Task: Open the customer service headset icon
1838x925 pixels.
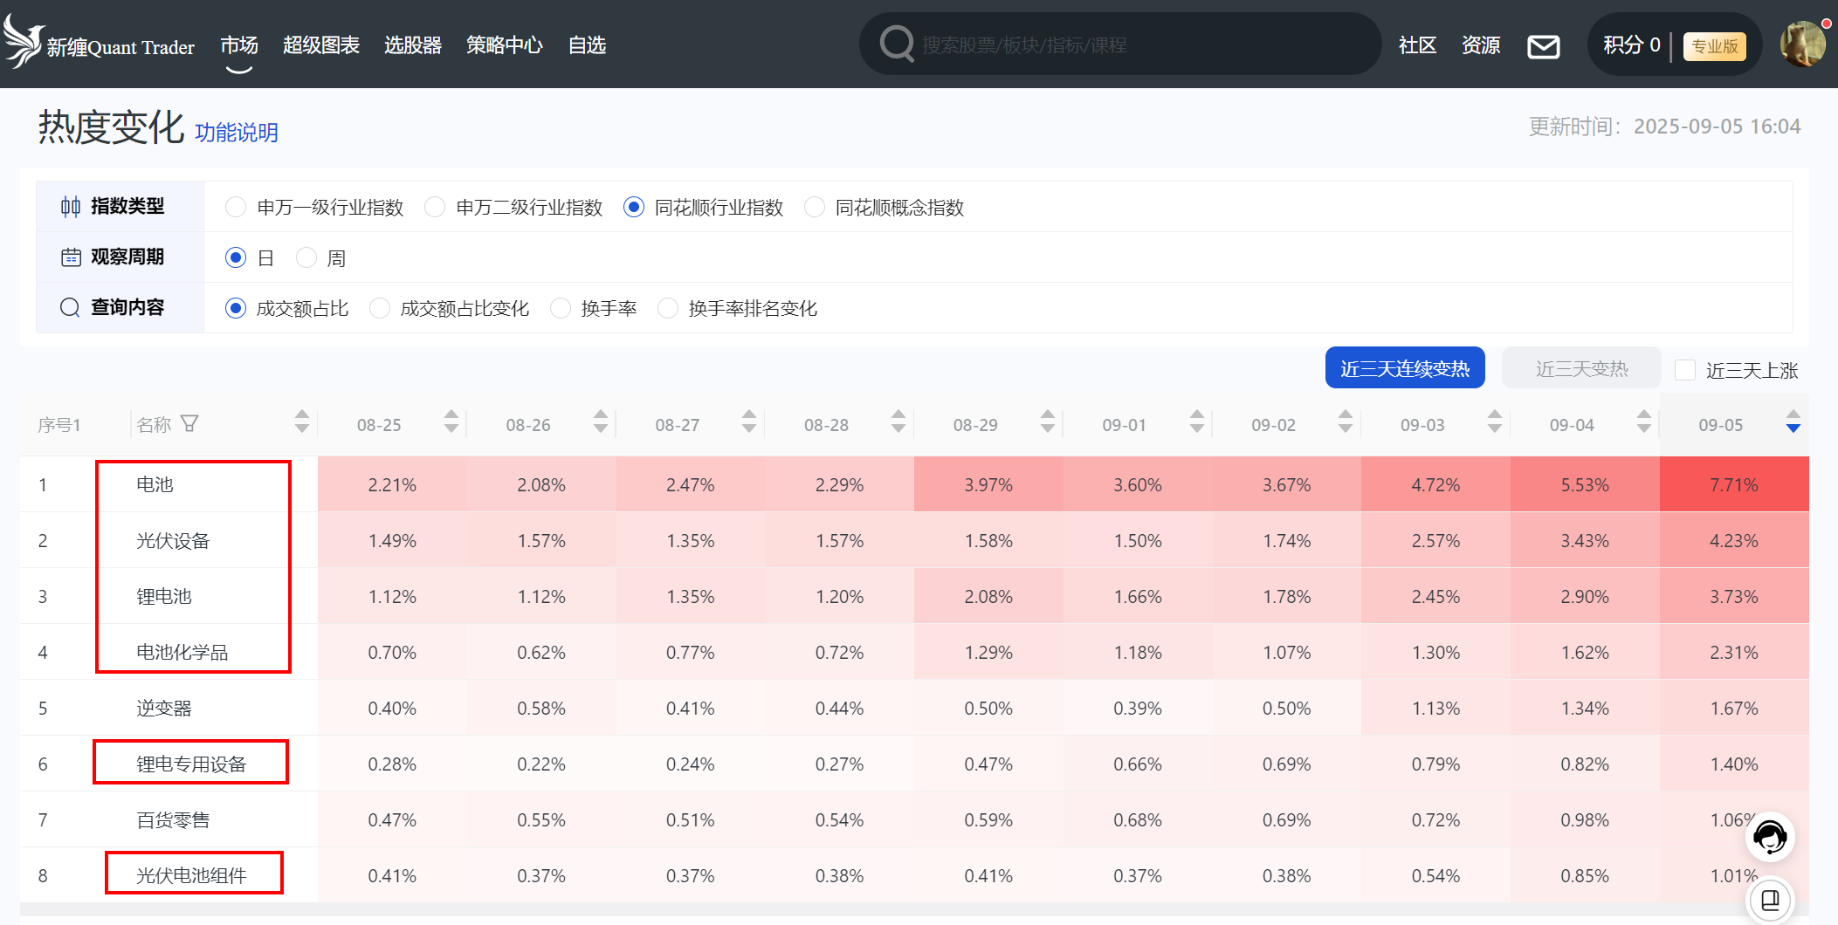Action: point(1770,837)
